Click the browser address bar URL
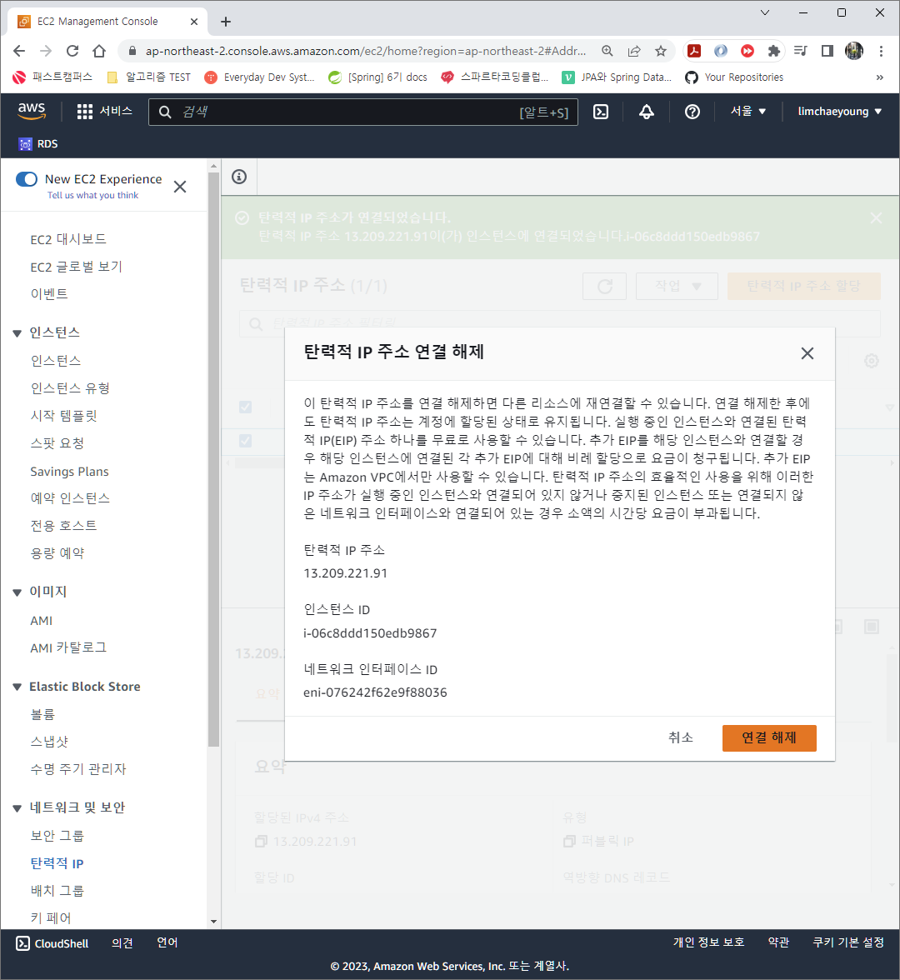 tap(366, 52)
